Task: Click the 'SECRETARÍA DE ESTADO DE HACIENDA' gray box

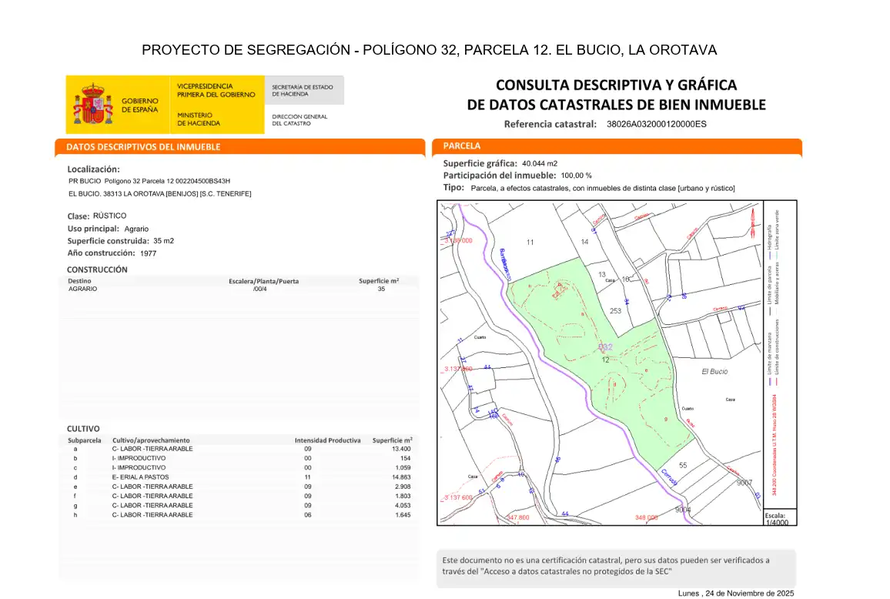Action: pyautogui.click(x=304, y=90)
